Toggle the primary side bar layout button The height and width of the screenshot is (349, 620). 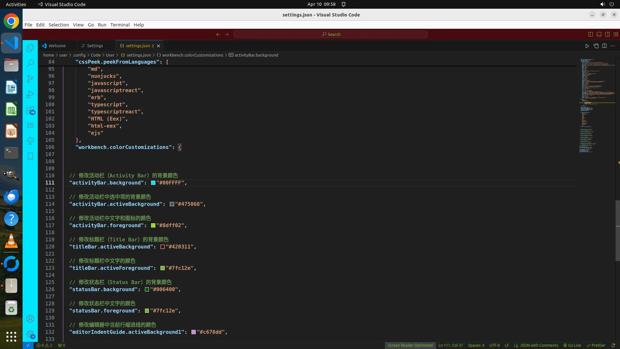coord(591,34)
